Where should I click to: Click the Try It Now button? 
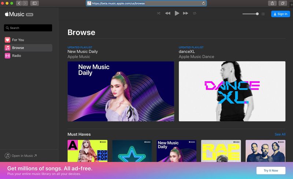tap(271, 171)
